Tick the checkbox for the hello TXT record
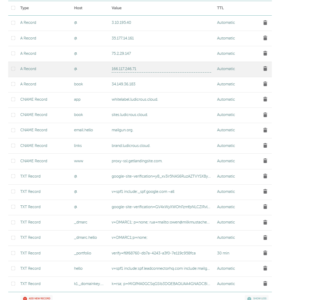The height and width of the screenshot is (300, 315). tap(13, 268)
